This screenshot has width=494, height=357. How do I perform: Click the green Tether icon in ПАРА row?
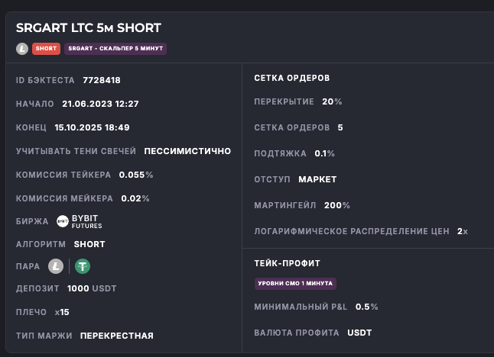[x=83, y=266]
